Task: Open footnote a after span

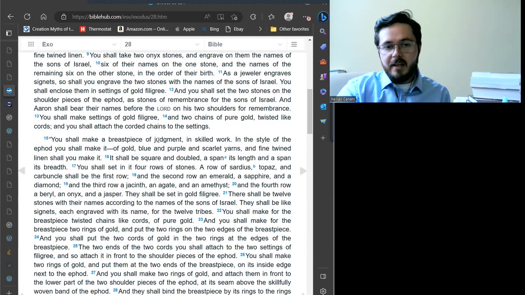Action: pos(225,157)
